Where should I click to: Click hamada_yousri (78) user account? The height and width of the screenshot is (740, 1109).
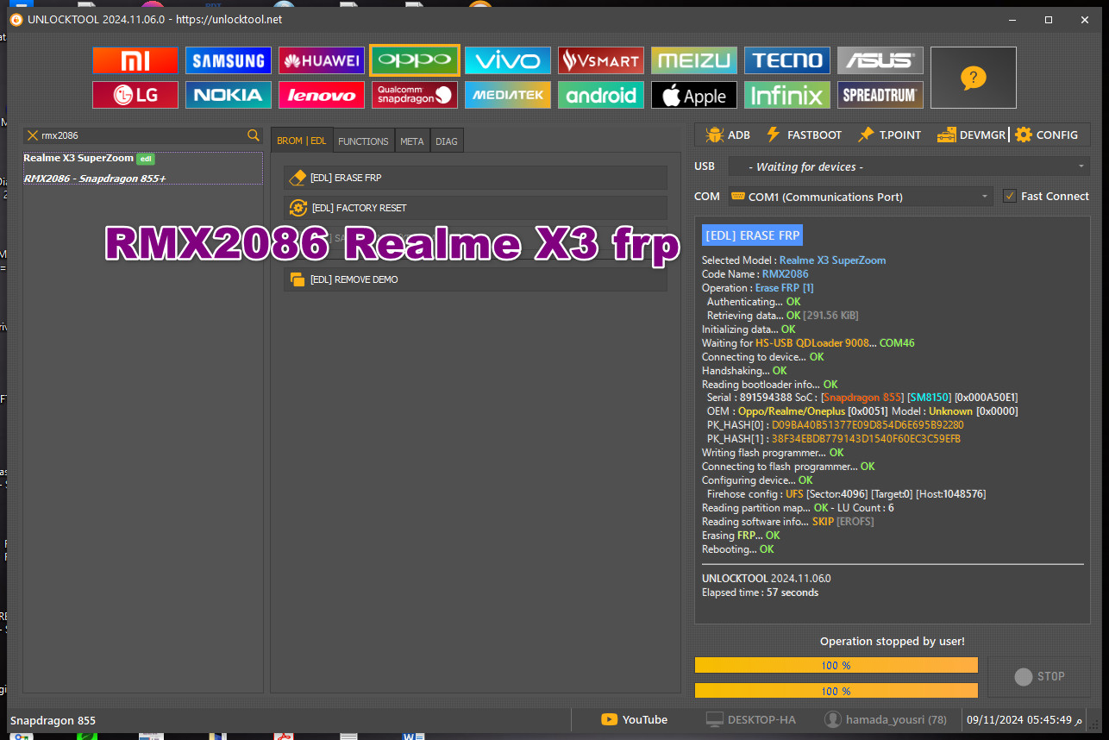886,719
